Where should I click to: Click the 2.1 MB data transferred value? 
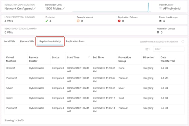click(x=164, y=78)
